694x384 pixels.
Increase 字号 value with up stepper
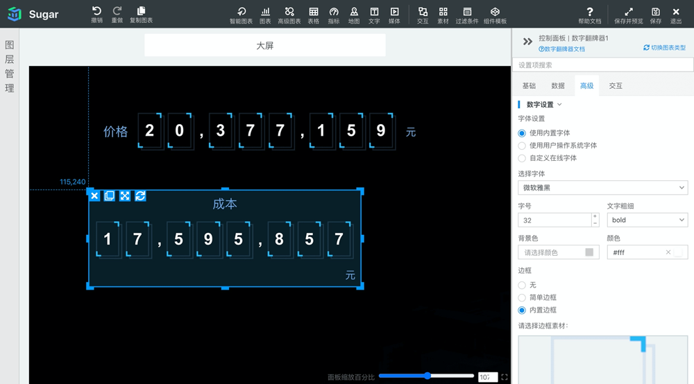pyautogui.click(x=595, y=216)
